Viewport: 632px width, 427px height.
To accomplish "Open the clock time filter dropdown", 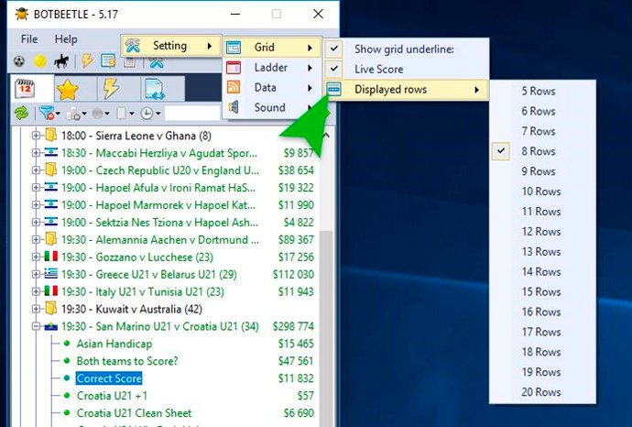I will coord(150,114).
